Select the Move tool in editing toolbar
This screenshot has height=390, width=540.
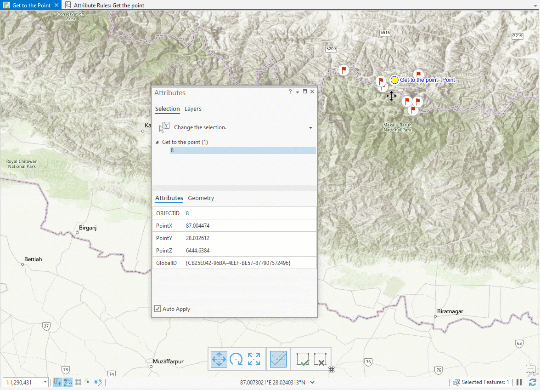point(219,359)
